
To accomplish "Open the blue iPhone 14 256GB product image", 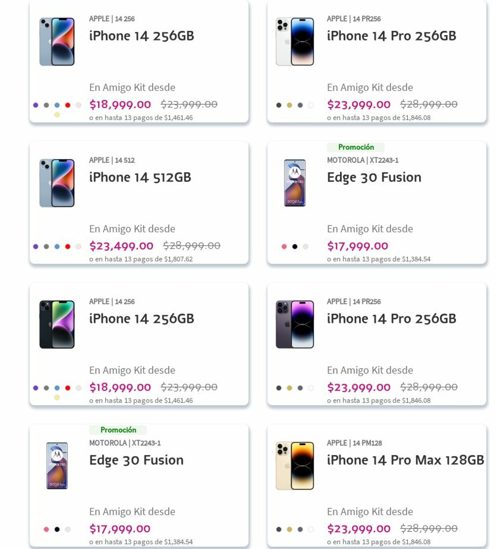I will 57,42.
